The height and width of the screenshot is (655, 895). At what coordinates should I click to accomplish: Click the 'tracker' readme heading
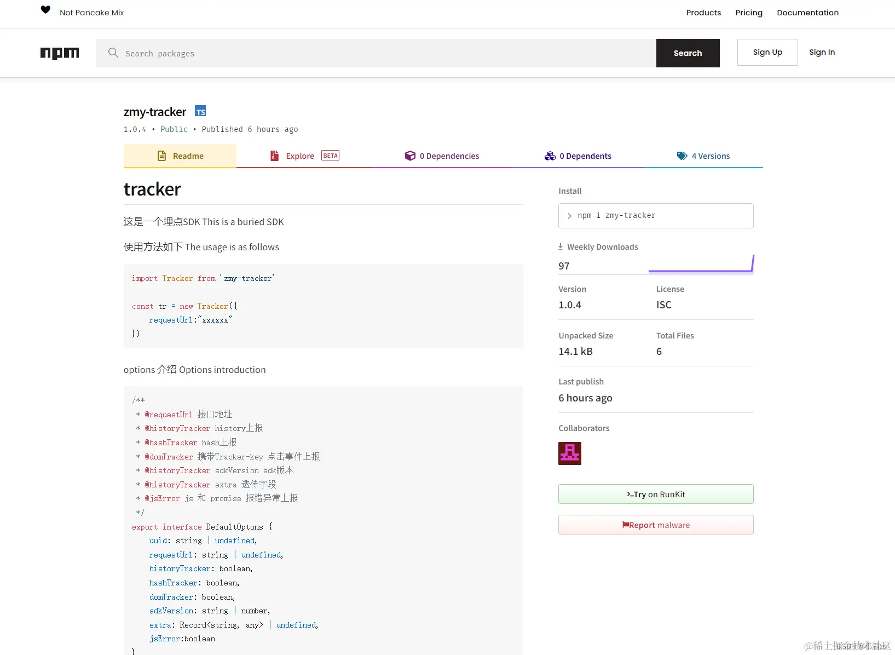(x=152, y=189)
